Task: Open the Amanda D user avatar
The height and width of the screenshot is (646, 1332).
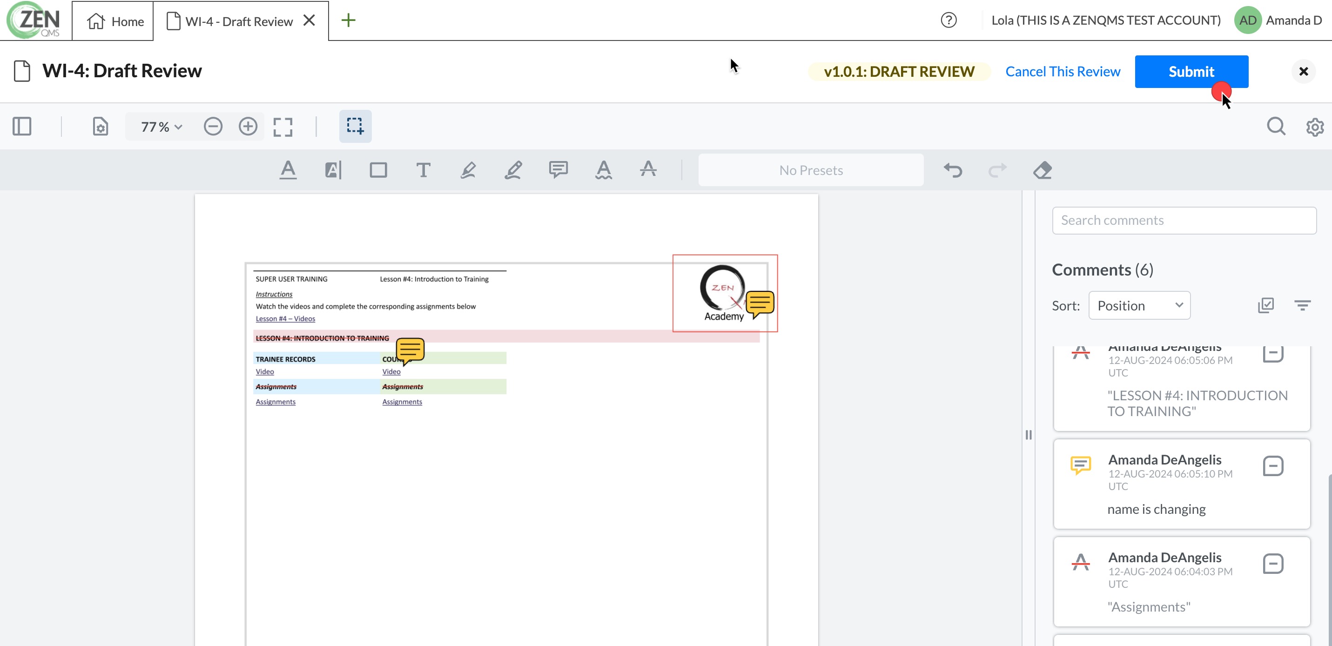Action: pos(1248,20)
